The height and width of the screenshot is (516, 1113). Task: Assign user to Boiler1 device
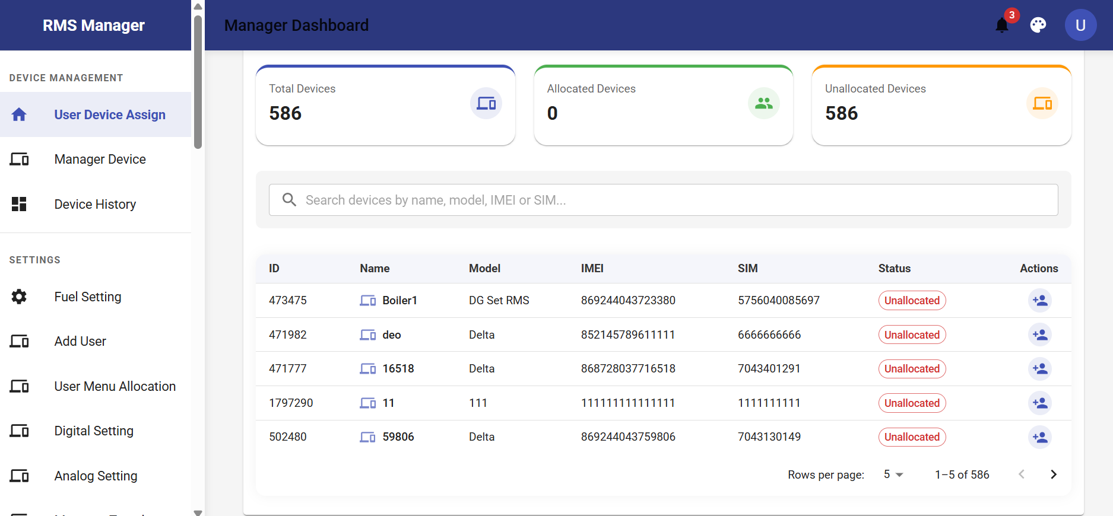pos(1039,301)
